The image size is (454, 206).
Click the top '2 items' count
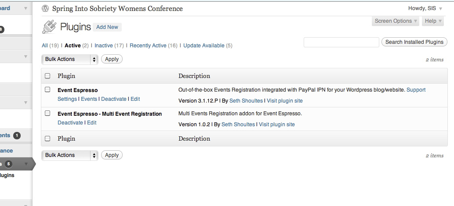[435, 60]
